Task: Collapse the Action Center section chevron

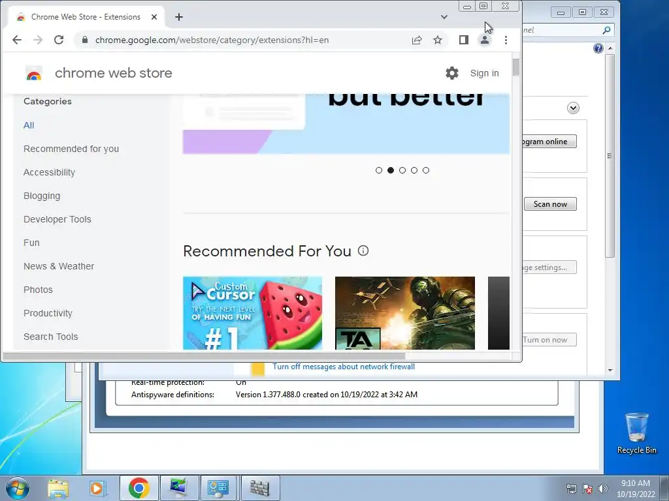Action: 573,108
